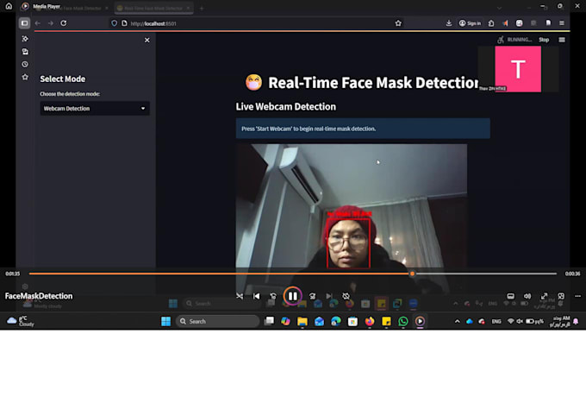Open Sticky Notes from the taskbar

[x=386, y=322]
